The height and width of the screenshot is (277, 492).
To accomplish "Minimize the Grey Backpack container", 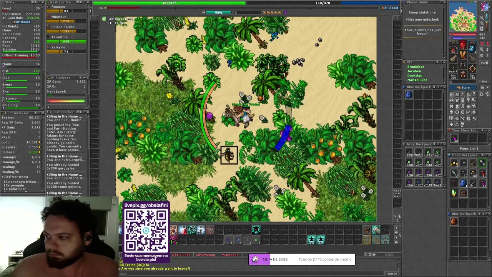I will click(441, 144).
